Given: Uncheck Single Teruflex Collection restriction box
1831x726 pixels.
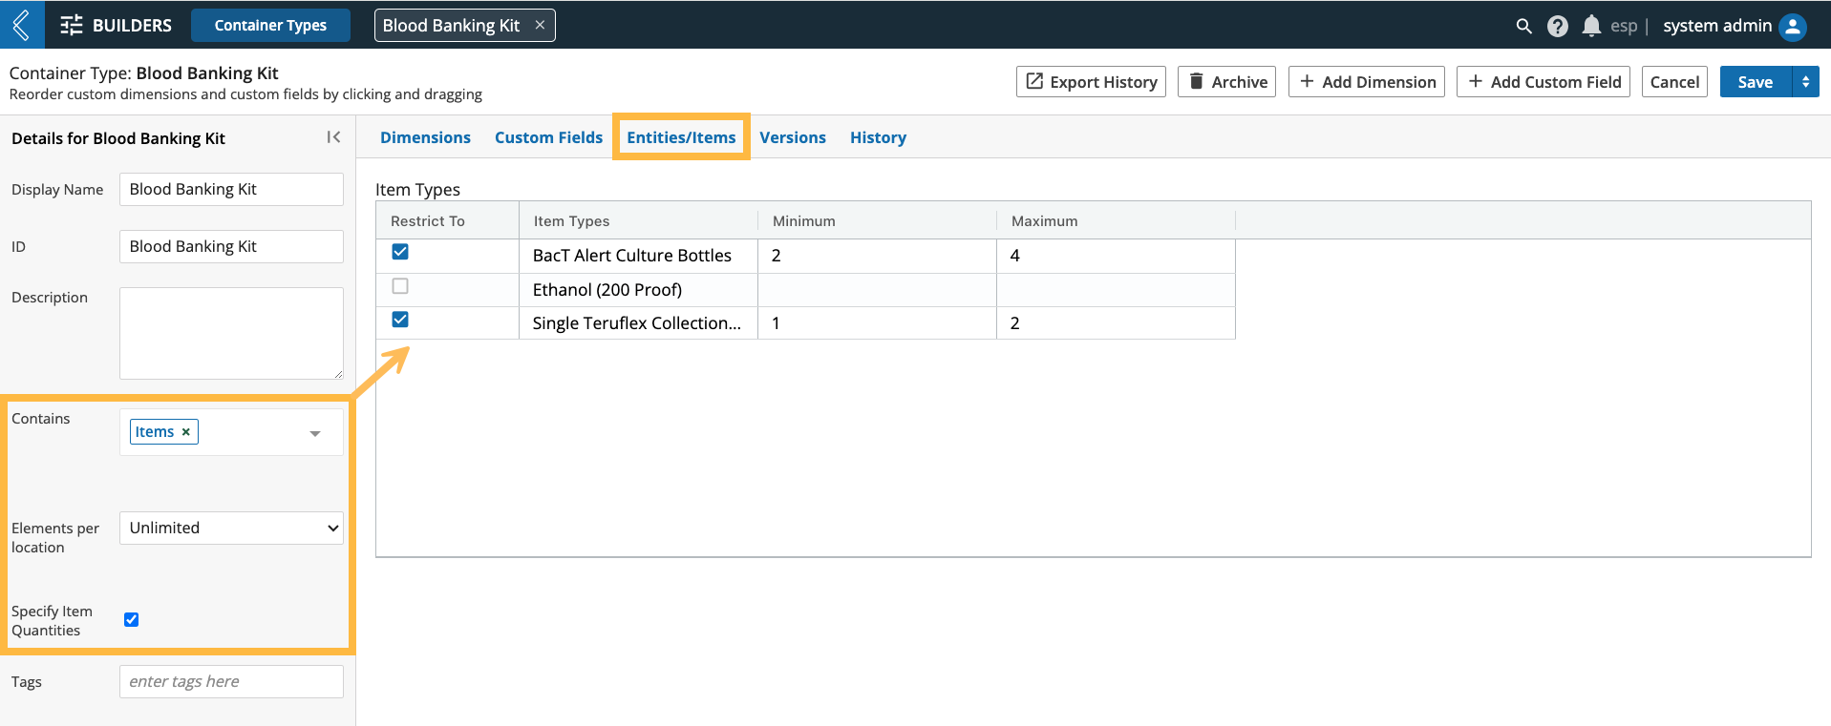Looking at the screenshot, I should pyautogui.click(x=400, y=320).
